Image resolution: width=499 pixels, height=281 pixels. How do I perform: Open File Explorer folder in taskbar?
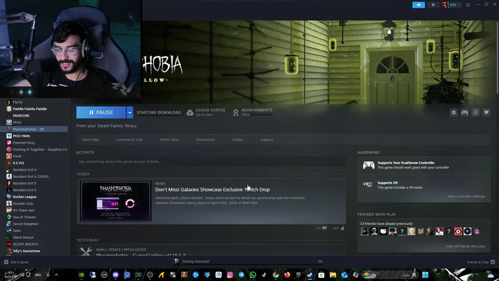point(333,275)
